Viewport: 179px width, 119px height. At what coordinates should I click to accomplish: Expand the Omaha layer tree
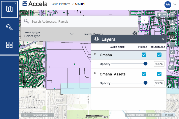[95, 54]
